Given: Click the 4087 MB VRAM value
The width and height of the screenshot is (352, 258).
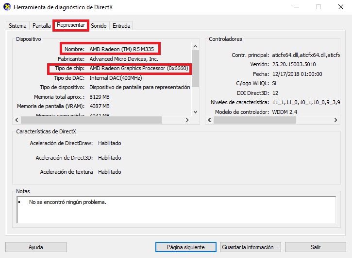Looking at the screenshot, I should point(100,106).
